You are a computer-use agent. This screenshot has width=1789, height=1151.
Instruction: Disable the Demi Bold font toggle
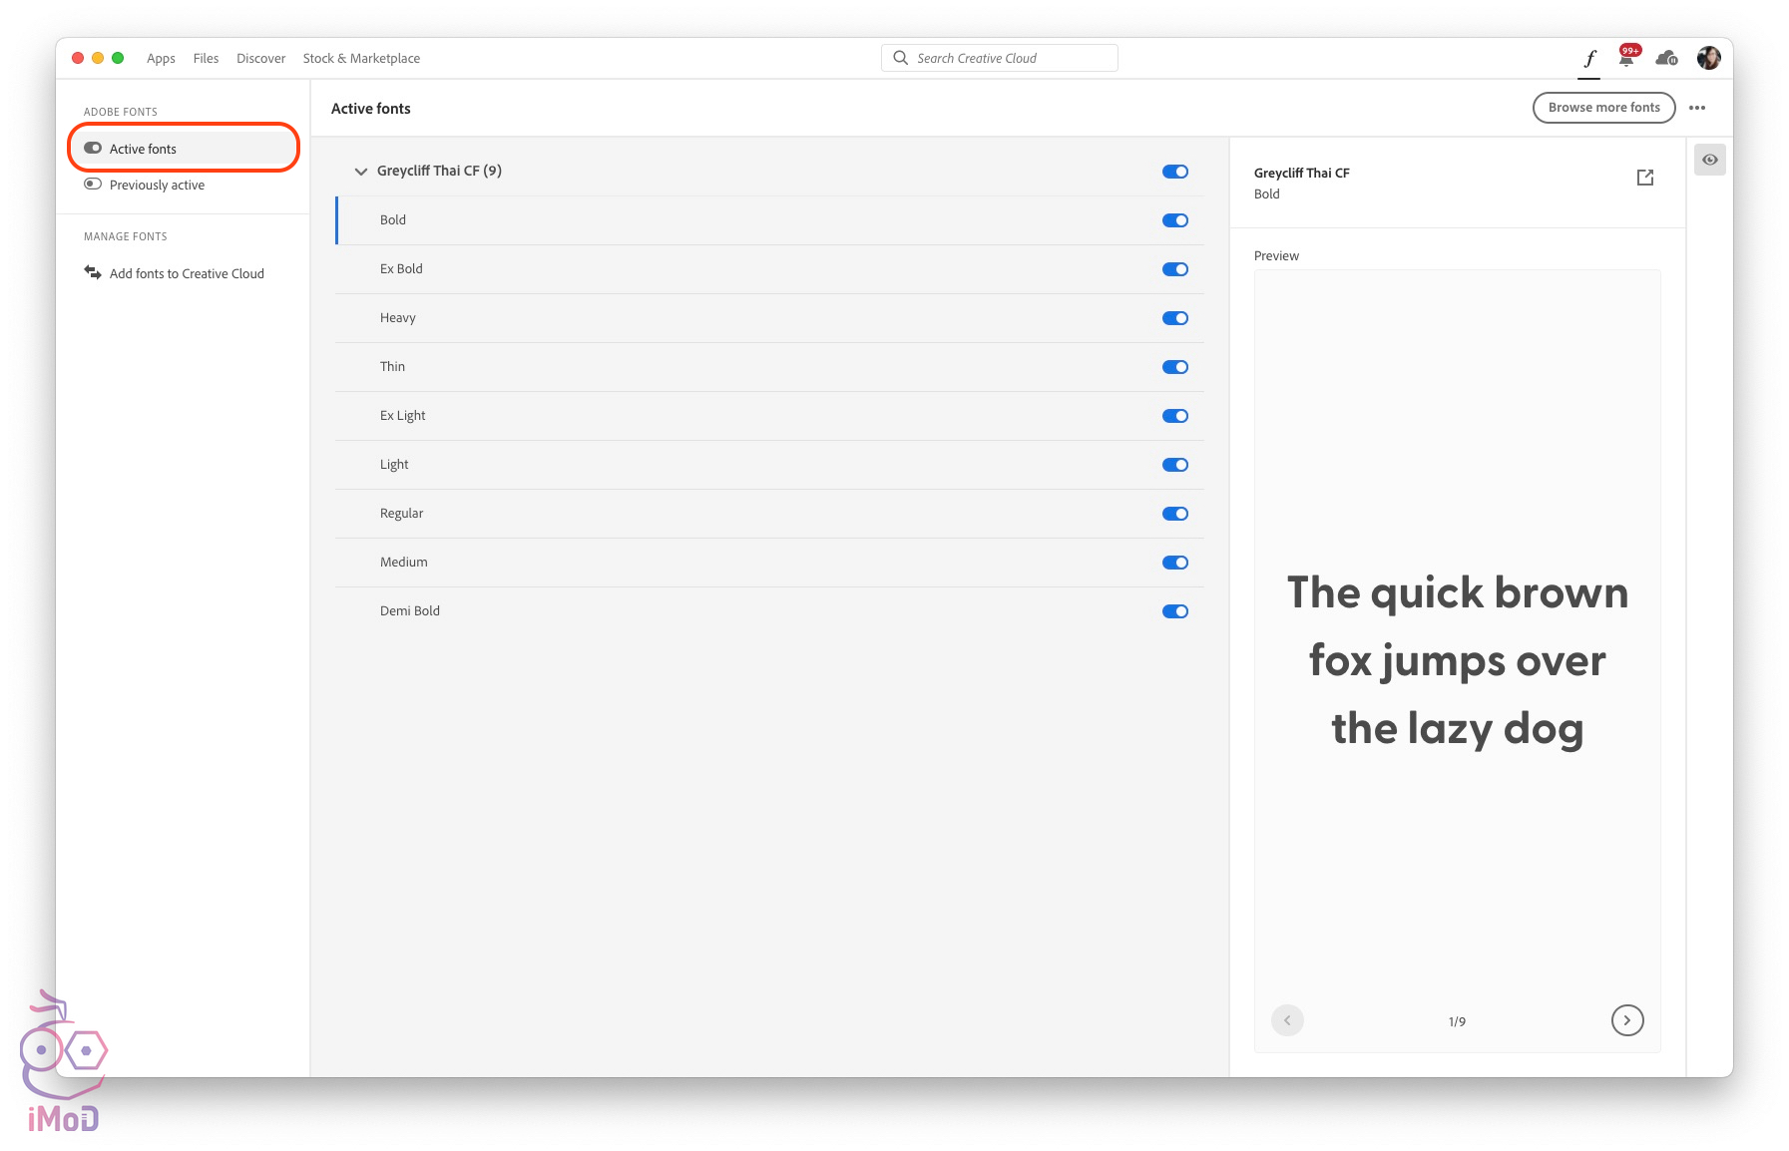(x=1174, y=611)
